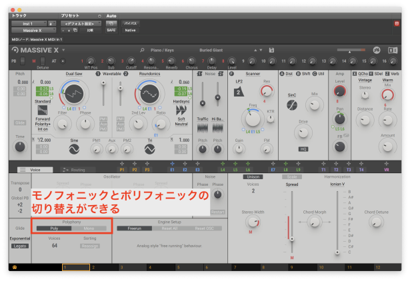Select the Tri waveform icon
Viewport: 410px width, 281px height.
pyautogui.click(x=151, y=150)
